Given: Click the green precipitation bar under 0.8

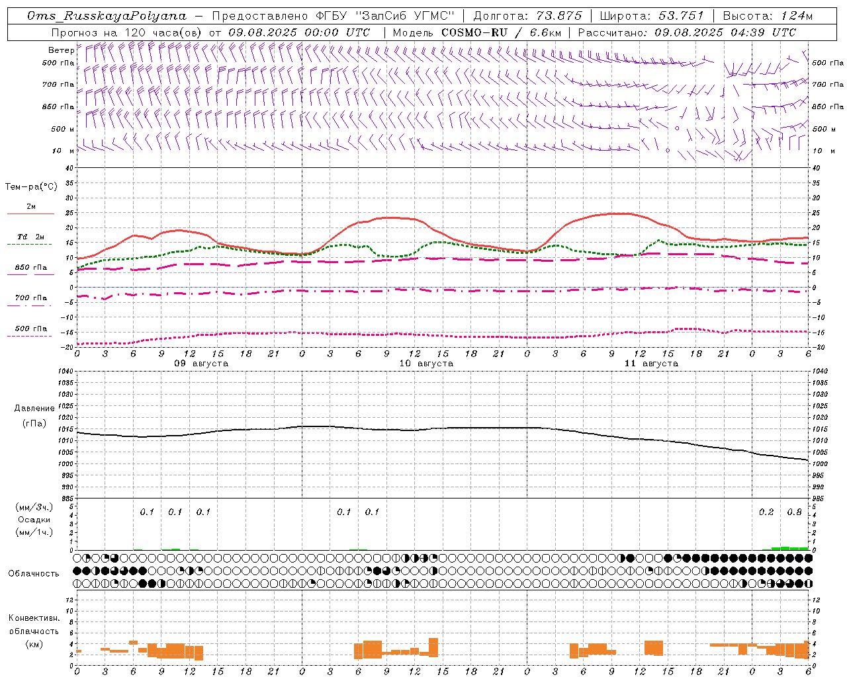Looking at the screenshot, I should coord(794,548).
